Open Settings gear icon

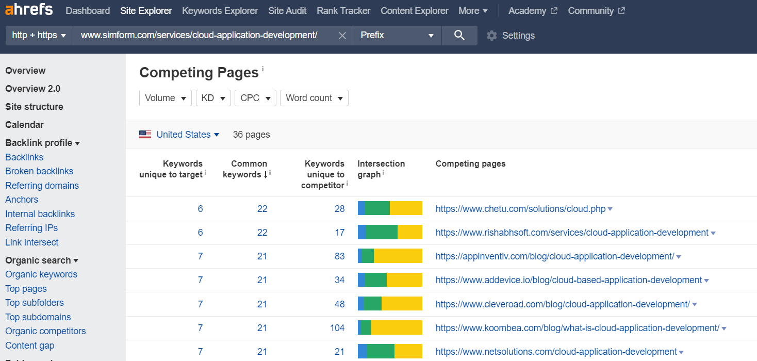tap(491, 36)
